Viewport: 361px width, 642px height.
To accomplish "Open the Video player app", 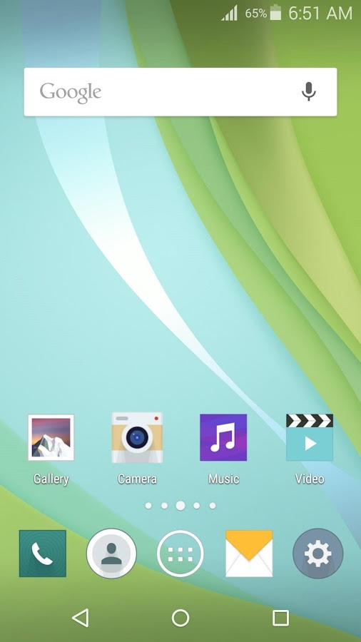I will (x=310, y=438).
